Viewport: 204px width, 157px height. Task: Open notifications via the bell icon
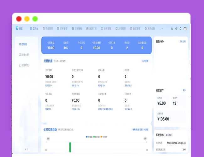(x=180, y=29)
